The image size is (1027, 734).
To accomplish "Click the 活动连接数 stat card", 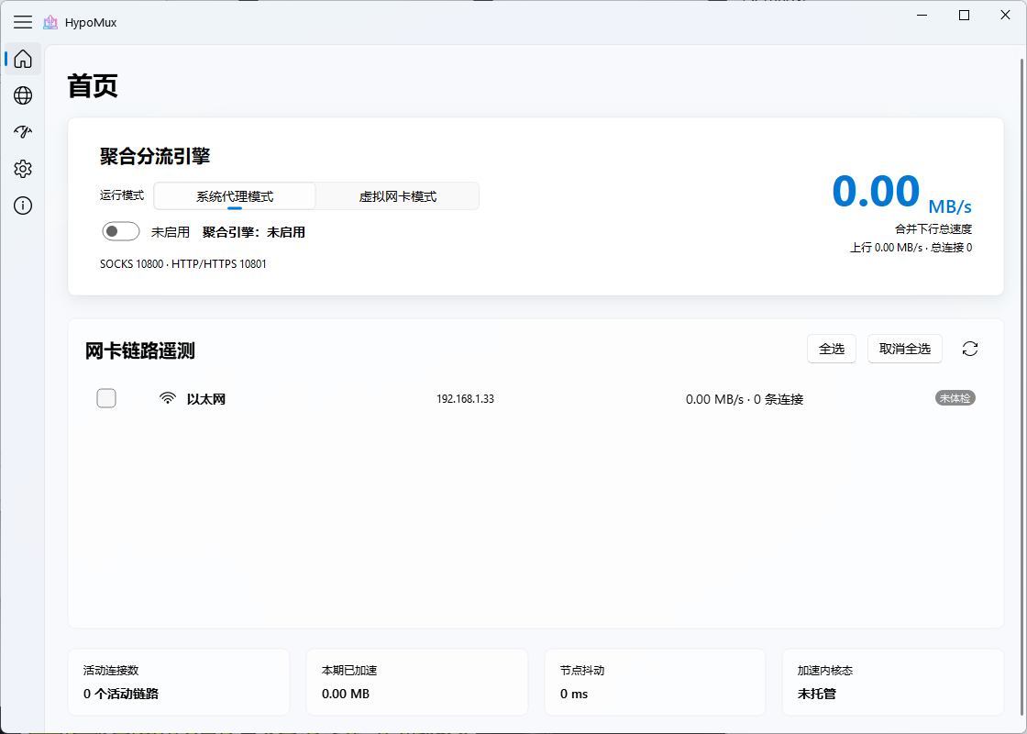I will pos(179,683).
